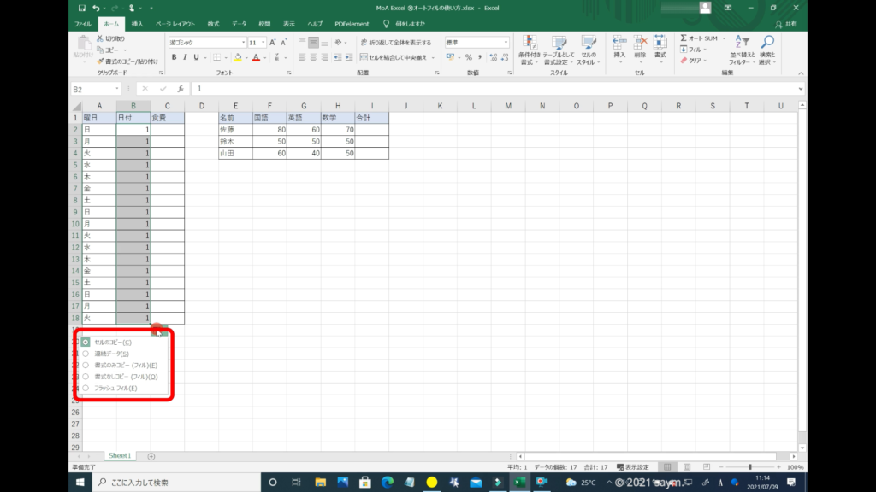876x492 pixels.
Task: Choose 書式のみコピー (フィル) option
Action: point(86,365)
